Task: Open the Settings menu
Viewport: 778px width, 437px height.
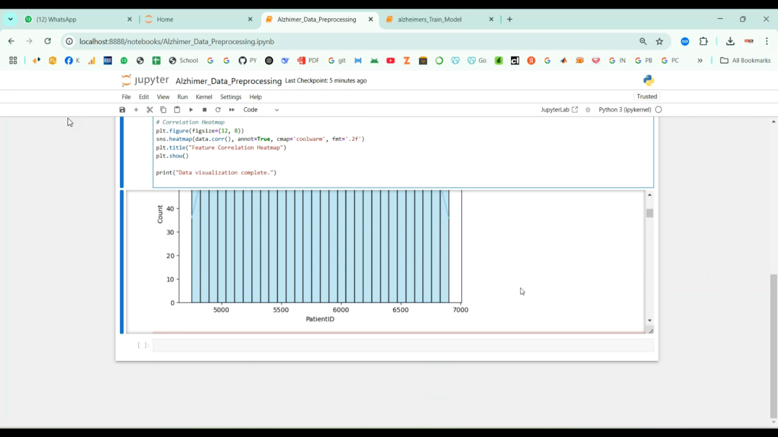Action: pyautogui.click(x=231, y=97)
